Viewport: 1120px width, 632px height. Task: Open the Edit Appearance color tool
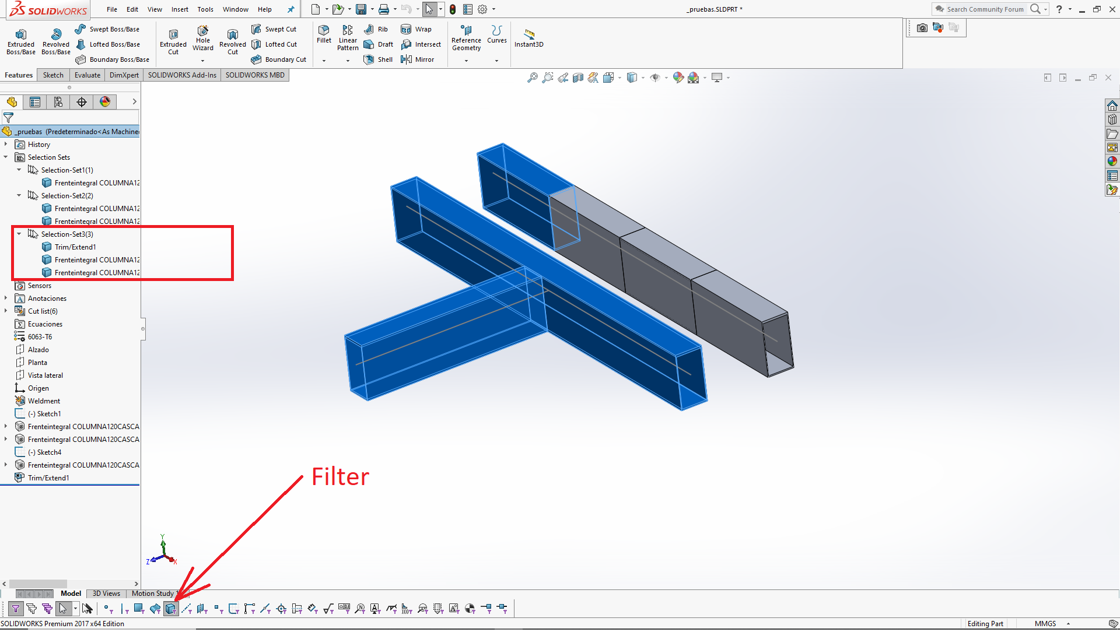[678, 77]
